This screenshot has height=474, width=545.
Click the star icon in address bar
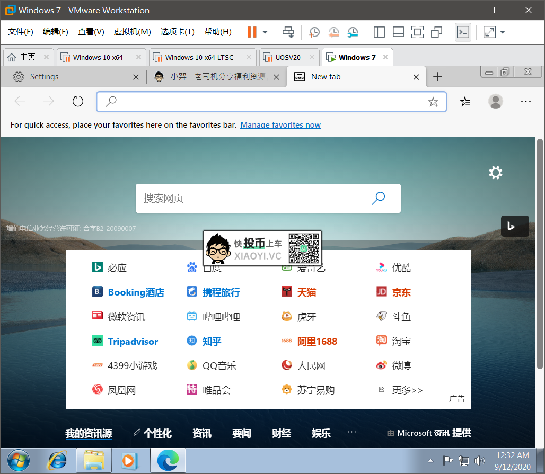[433, 102]
